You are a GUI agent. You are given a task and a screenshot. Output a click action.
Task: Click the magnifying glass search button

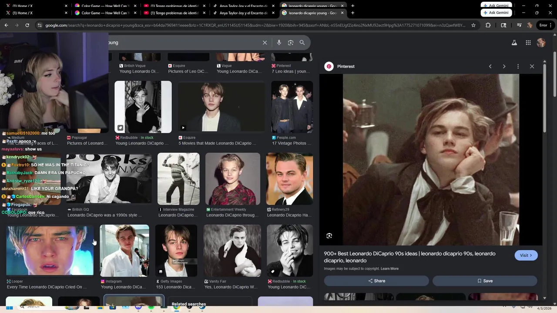(x=302, y=43)
